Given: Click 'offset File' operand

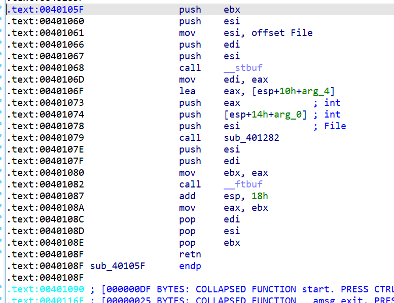Looking at the screenshot, I should (282, 33).
